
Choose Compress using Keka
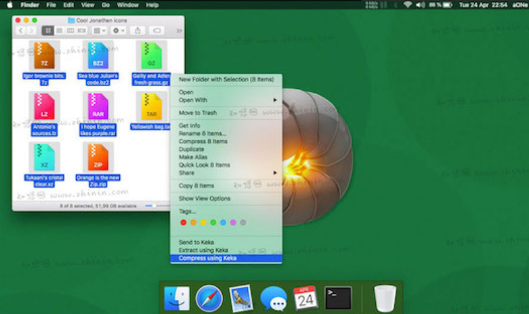207,258
